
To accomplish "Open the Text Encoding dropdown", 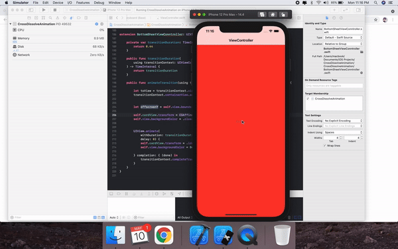I will [343, 121].
